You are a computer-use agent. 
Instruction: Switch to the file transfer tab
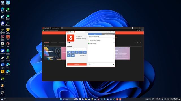[x=108, y=34]
